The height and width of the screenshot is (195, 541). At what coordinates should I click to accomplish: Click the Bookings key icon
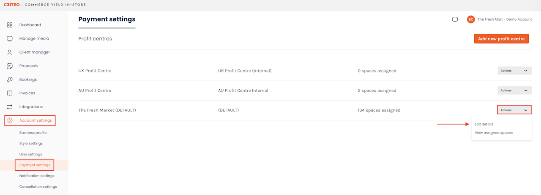[x=10, y=80]
